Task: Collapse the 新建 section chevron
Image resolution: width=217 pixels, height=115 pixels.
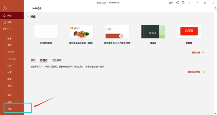Action: pyautogui.click(x=28, y=17)
